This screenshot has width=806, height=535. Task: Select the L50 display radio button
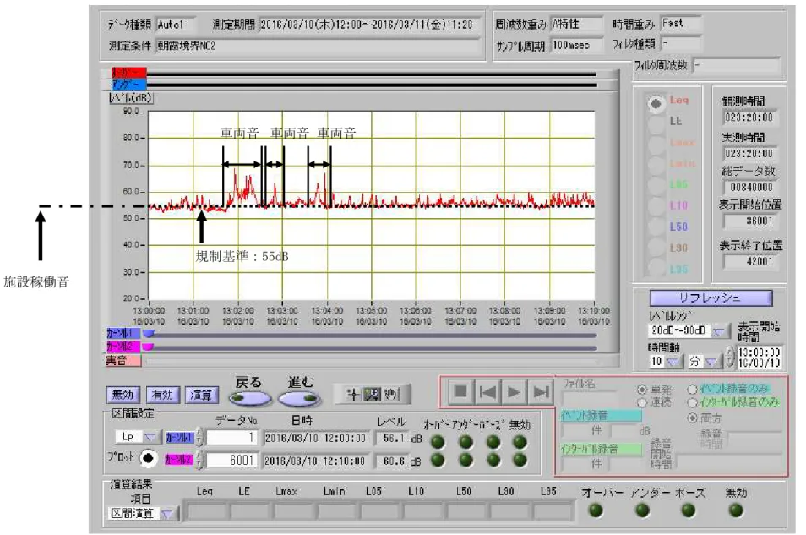(656, 227)
